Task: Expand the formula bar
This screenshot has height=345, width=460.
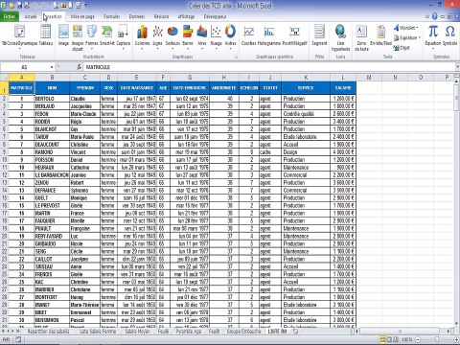Action: (x=457, y=67)
